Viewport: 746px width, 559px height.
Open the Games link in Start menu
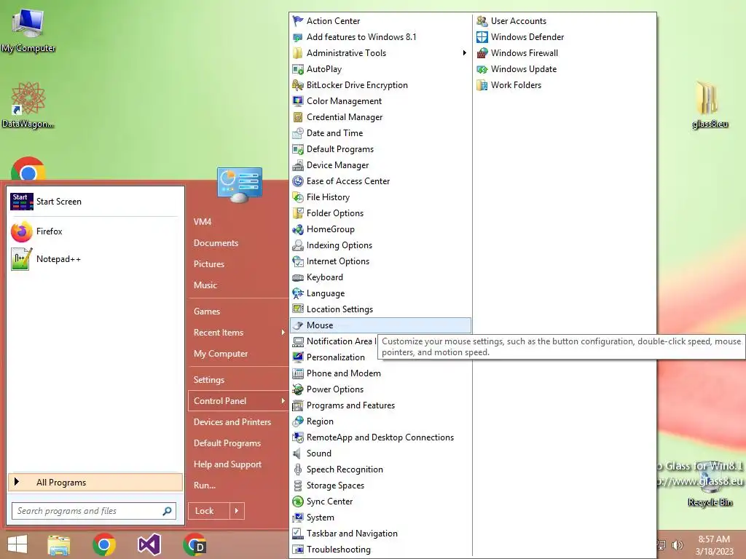coord(207,312)
